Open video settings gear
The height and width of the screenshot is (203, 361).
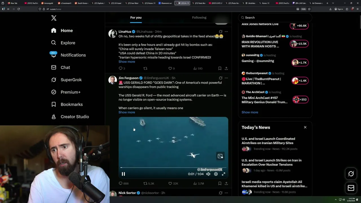pyautogui.click(x=216, y=174)
